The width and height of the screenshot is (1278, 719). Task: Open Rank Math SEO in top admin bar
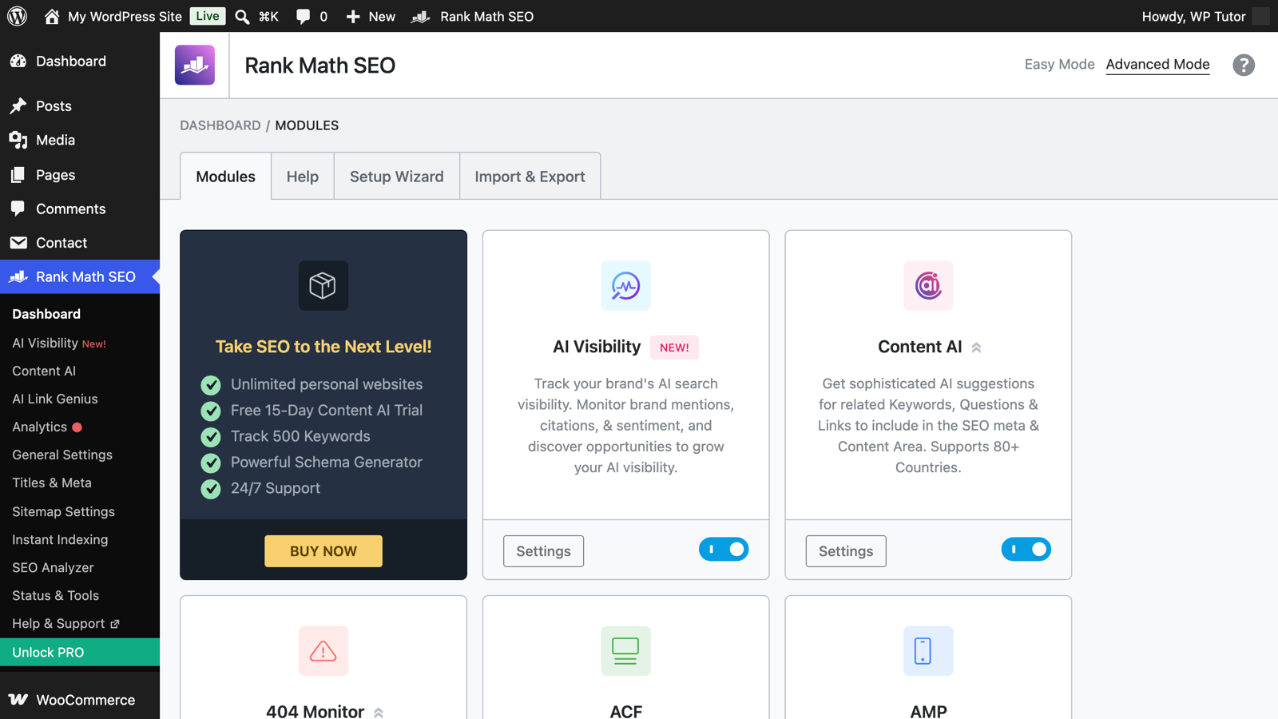pos(472,16)
